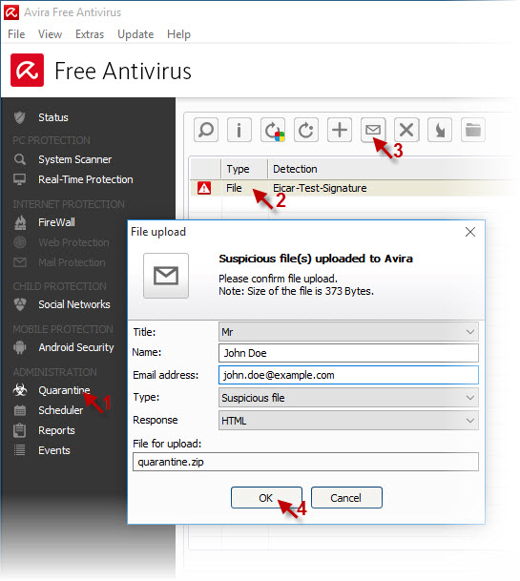The width and height of the screenshot is (520, 581).
Task: Click the Detection column header
Action: pyautogui.click(x=391, y=169)
